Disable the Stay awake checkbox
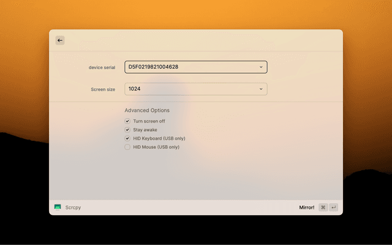This screenshot has width=392, height=245. (127, 130)
